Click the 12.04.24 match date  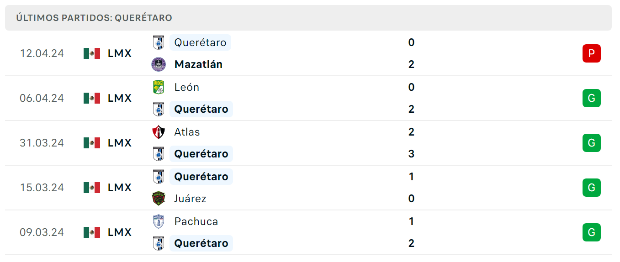42,53
